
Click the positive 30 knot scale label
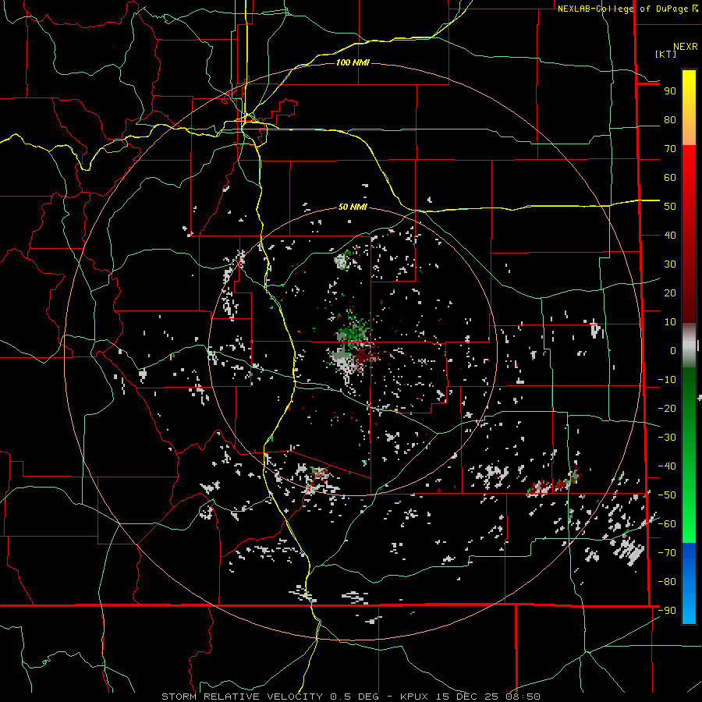click(x=670, y=264)
